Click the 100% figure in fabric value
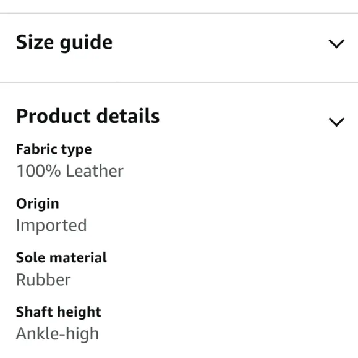The width and height of the screenshot is (358, 358). (38, 171)
